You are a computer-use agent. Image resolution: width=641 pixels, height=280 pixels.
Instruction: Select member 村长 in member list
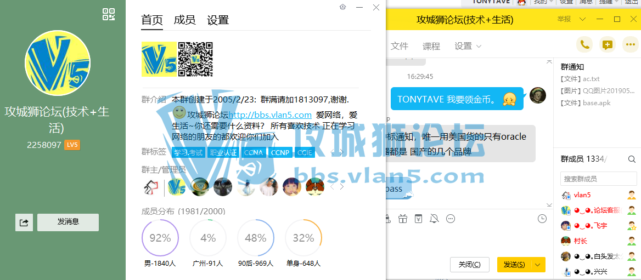599,241
